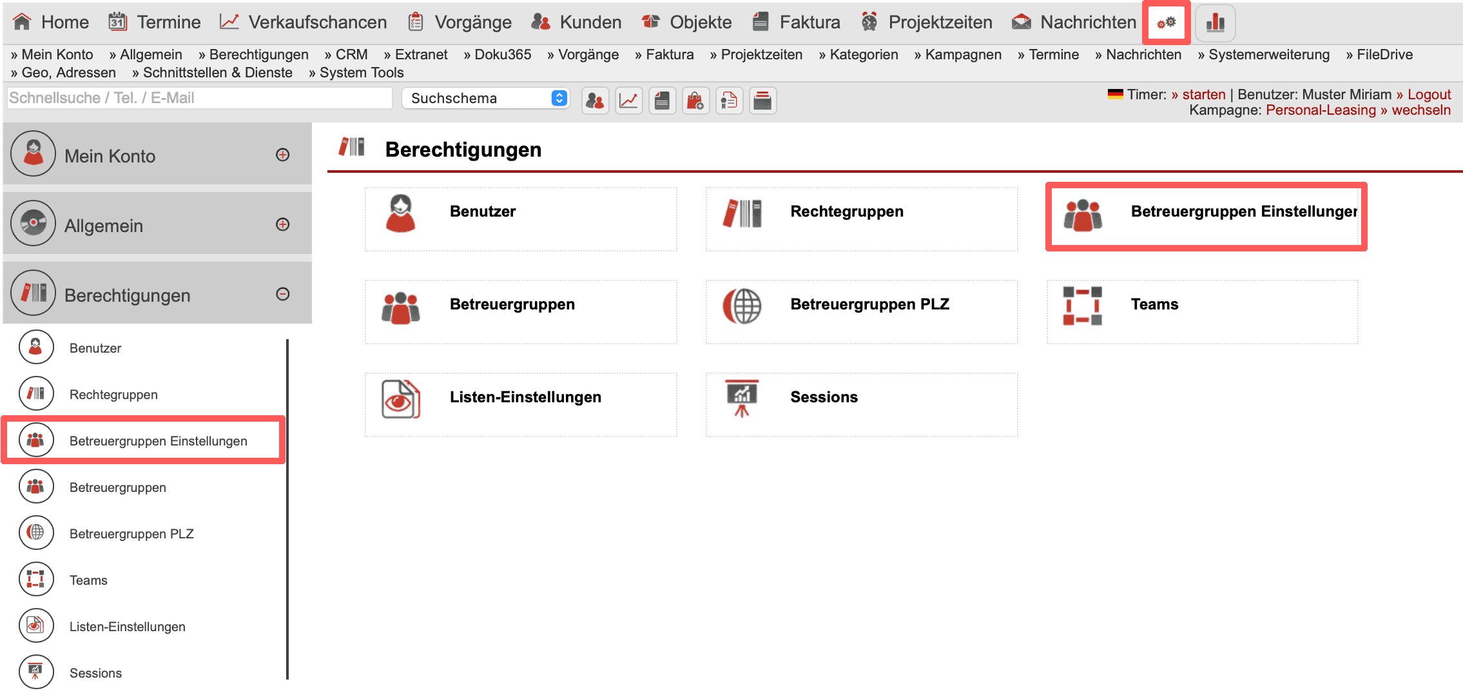
Task: Click the Schnellsuche search field
Action: pos(200,98)
